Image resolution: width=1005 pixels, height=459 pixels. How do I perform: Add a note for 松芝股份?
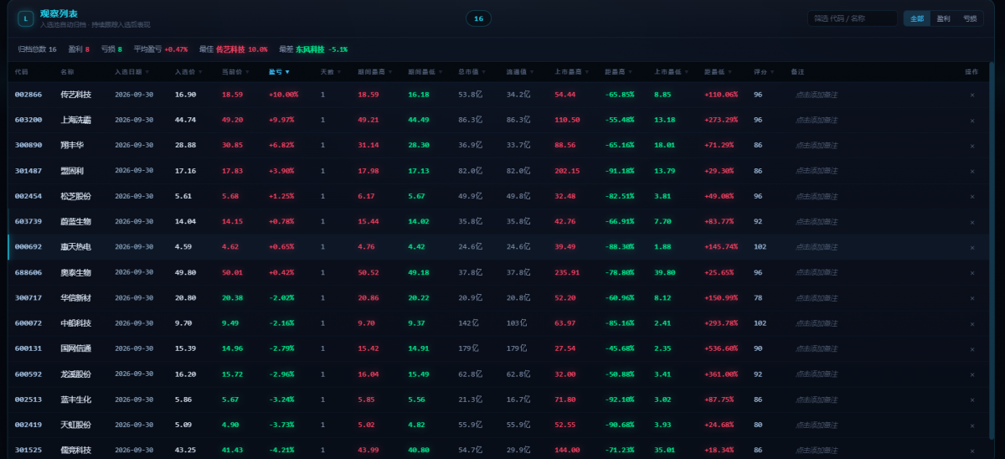[817, 196]
